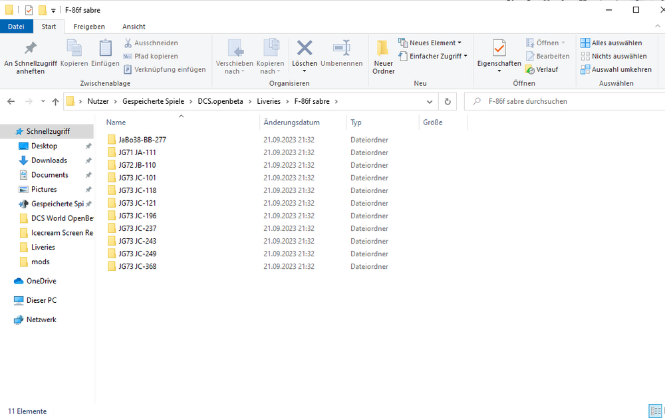Open the Datei tab
This screenshot has width=665, height=418.
pyautogui.click(x=16, y=27)
